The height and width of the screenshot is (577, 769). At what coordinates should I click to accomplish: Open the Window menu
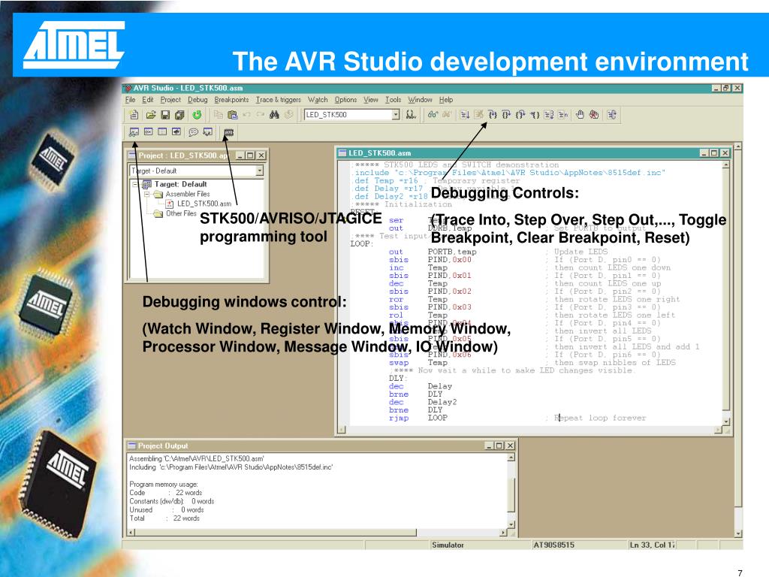point(421,100)
